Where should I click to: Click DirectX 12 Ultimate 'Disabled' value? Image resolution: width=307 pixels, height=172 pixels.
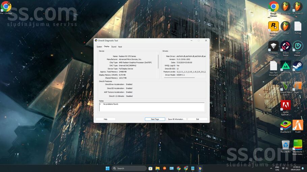coord(129,96)
